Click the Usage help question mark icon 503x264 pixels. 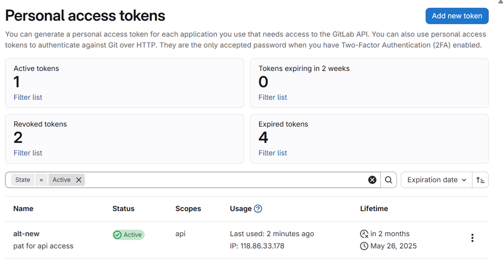(x=258, y=209)
